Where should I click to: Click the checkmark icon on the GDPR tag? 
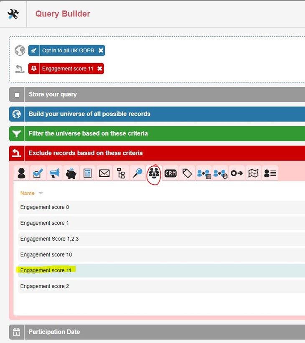(x=34, y=51)
